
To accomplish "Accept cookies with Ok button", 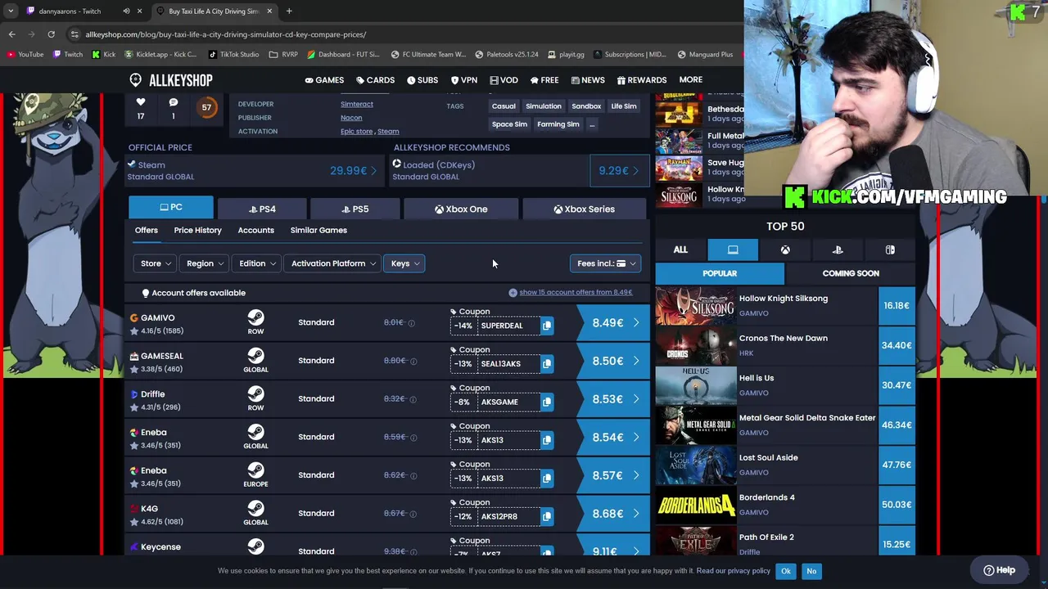I will pyautogui.click(x=785, y=571).
